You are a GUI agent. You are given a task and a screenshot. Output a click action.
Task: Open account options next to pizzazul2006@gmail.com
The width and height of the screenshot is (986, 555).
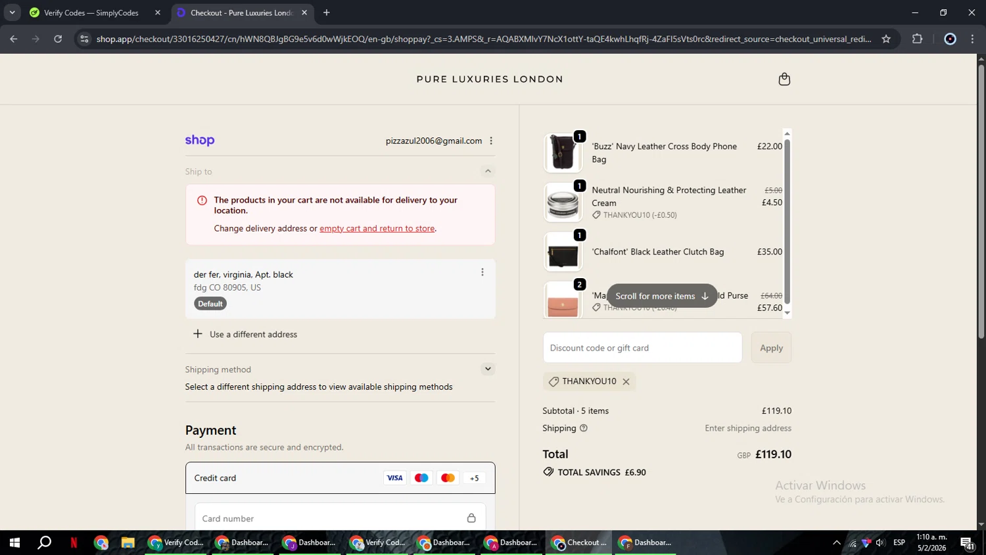pos(491,141)
